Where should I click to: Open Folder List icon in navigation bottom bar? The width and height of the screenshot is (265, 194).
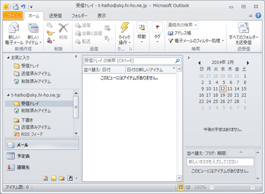click(62, 178)
